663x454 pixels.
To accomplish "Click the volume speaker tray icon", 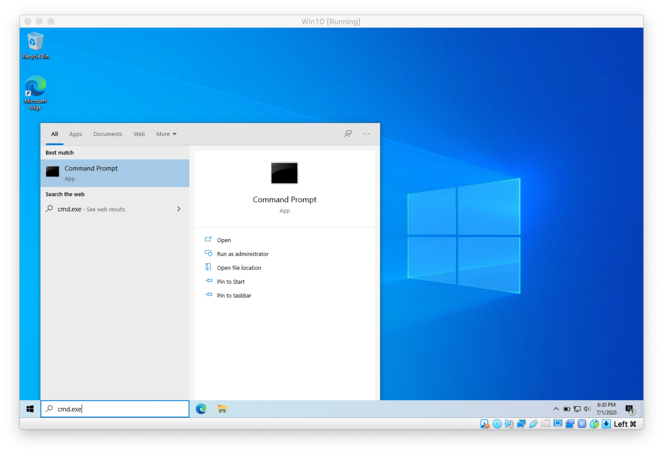I will 587,409.
